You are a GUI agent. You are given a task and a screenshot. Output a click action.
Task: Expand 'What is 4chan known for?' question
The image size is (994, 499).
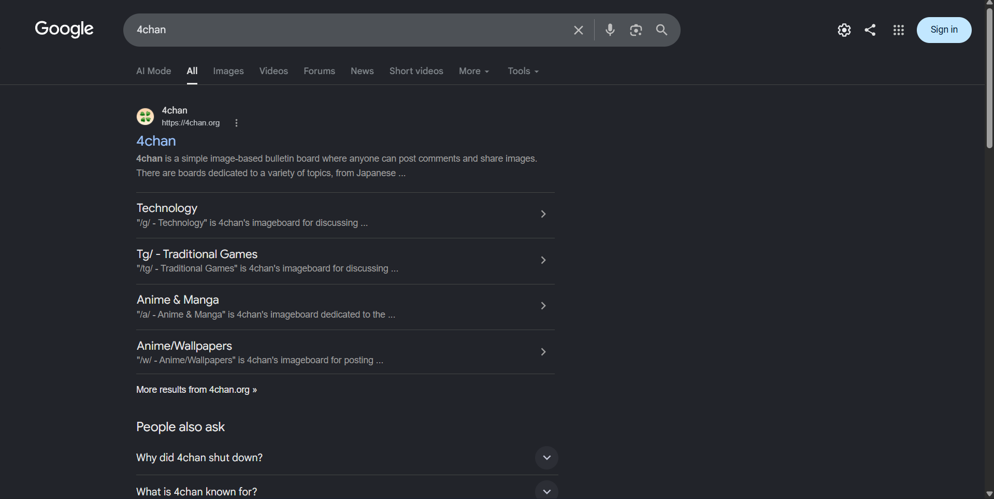(546, 491)
